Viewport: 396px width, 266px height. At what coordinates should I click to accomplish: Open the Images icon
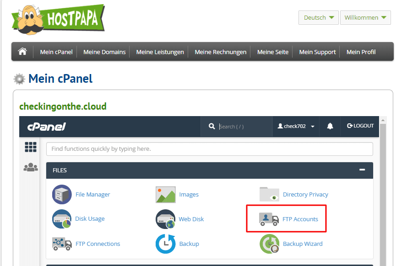(x=166, y=194)
